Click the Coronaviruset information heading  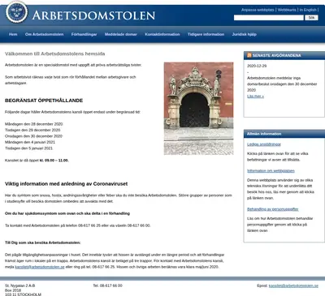point(67,184)
